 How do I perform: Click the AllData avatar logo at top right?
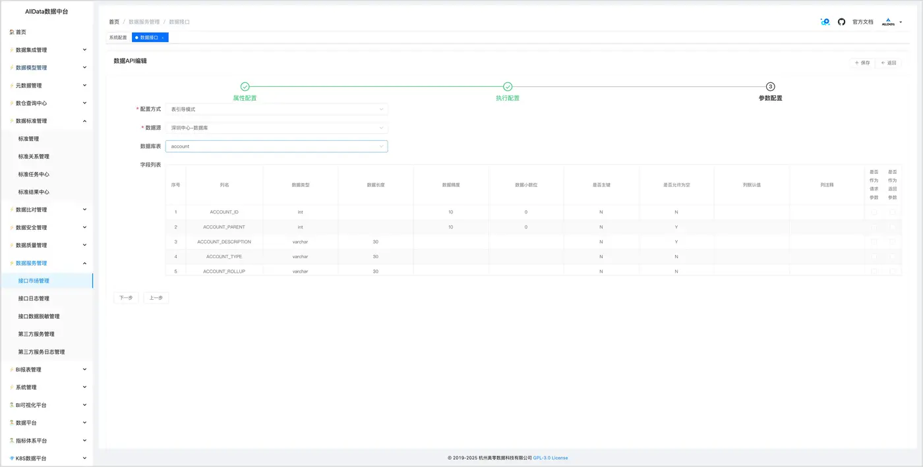coord(888,22)
